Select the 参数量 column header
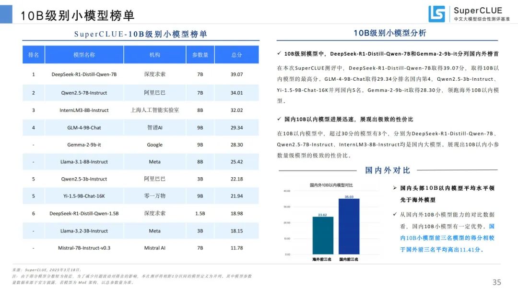This screenshot has height=292, width=518. tap(200, 55)
